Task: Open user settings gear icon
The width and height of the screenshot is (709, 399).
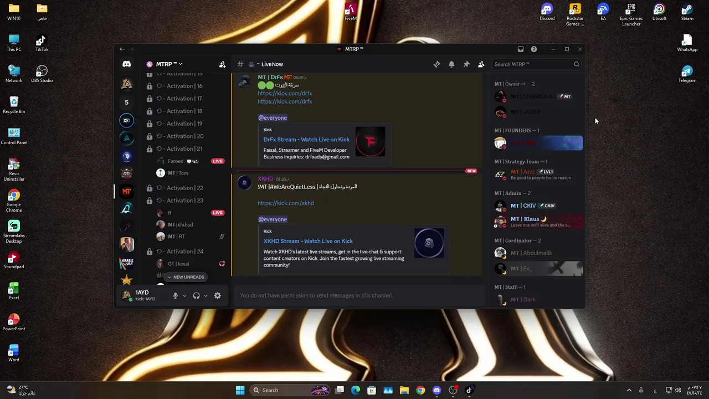Action: point(218,295)
